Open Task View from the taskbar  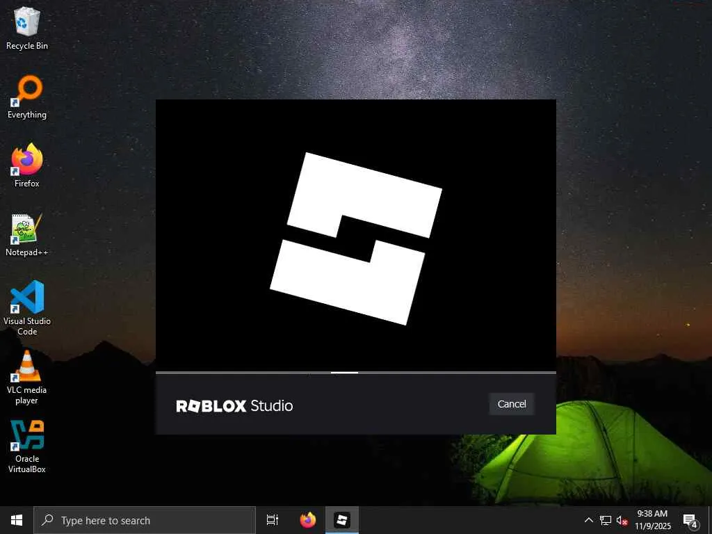pos(273,520)
